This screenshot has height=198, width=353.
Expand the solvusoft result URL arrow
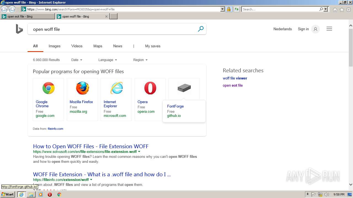[139, 152]
